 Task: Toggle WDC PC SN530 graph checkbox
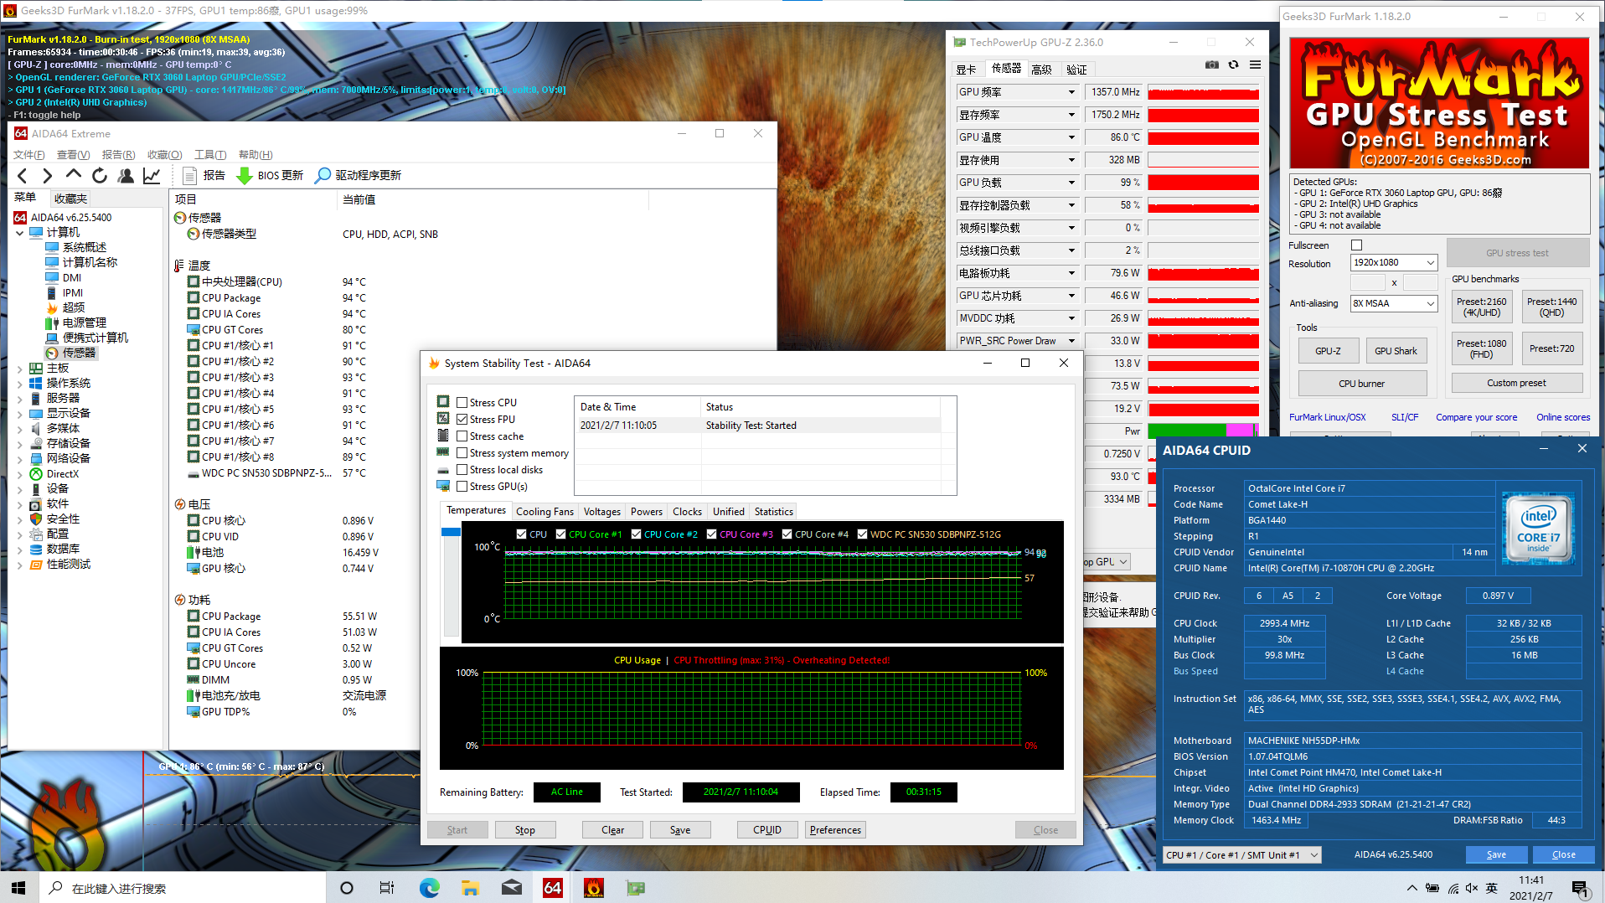862,534
